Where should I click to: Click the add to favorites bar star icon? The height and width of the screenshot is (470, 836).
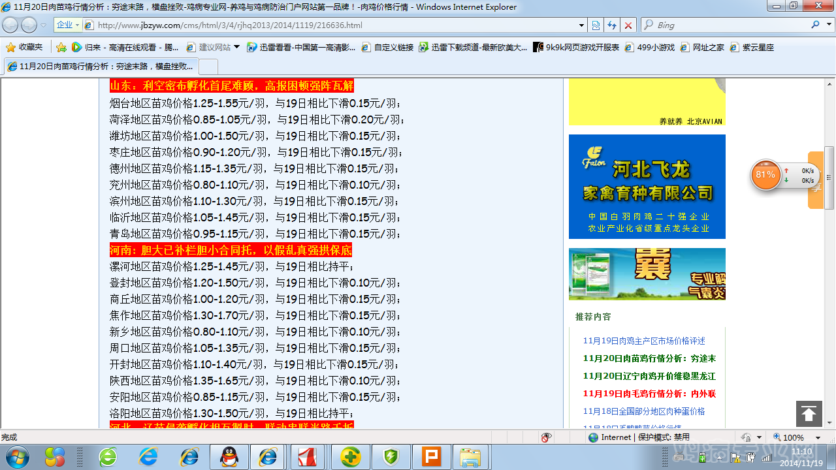coord(61,47)
